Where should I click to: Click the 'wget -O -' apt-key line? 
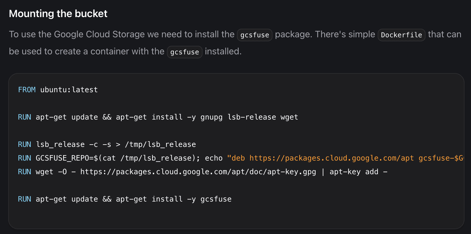(203, 172)
